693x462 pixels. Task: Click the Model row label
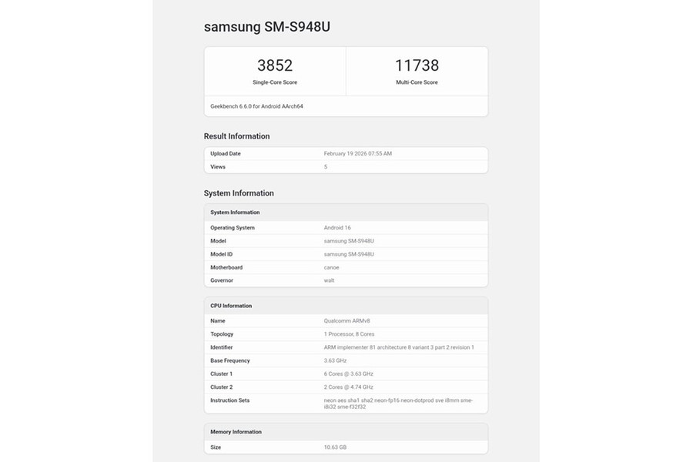[x=218, y=241]
